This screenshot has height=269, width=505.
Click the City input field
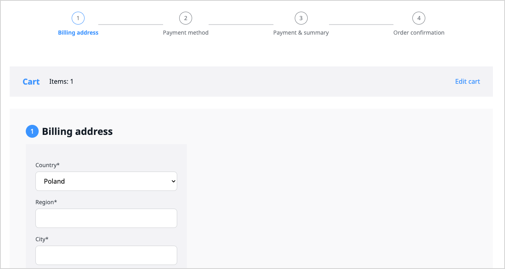click(106, 255)
